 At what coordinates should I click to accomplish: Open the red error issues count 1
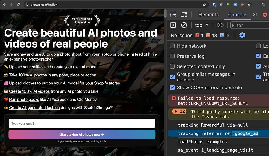coord(199,35)
